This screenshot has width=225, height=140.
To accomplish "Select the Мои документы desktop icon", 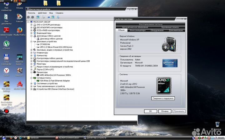I will pos(7,19).
